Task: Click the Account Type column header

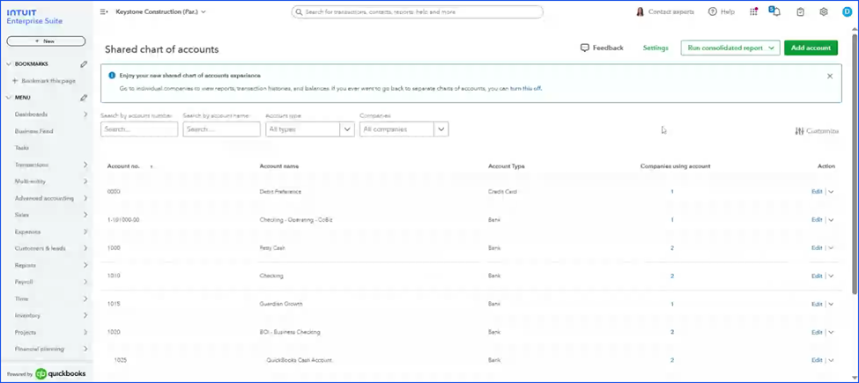Action: coord(507,166)
